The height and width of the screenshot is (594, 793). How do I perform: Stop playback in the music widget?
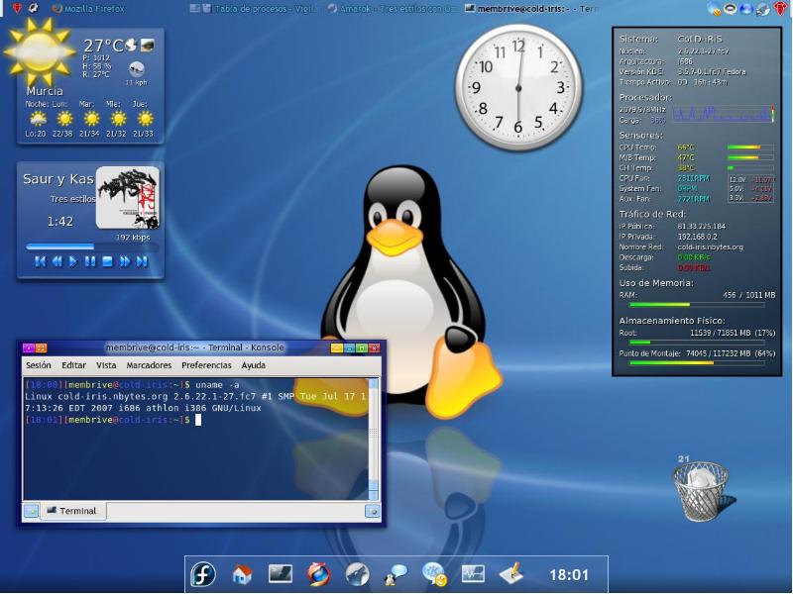(x=107, y=261)
